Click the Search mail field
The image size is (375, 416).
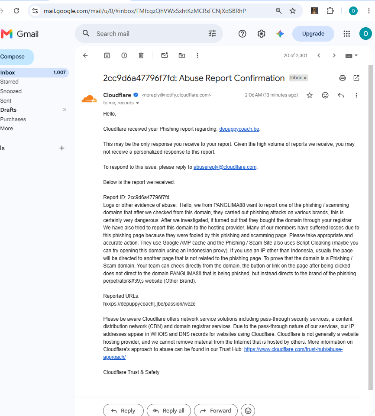coord(150,34)
